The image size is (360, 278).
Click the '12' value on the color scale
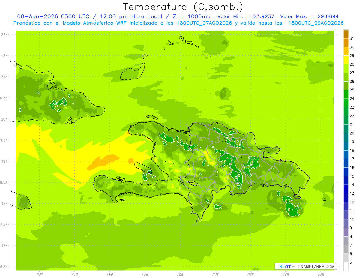click(352, 202)
